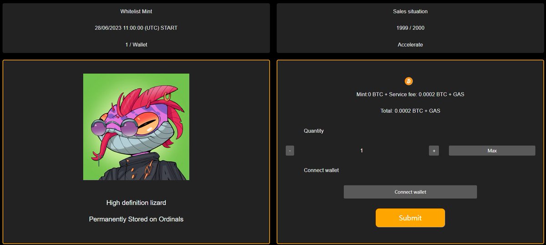Image resolution: width=546 pixels, height=245 pixels.
Task: Click the gray Connect wallet button
Action: tap(410, 192)
